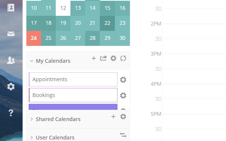Image resolution: width=226 pixels, height=141 pixels.
Task: Toggle the Appointments calendar visibility
Action: point(73,79)
